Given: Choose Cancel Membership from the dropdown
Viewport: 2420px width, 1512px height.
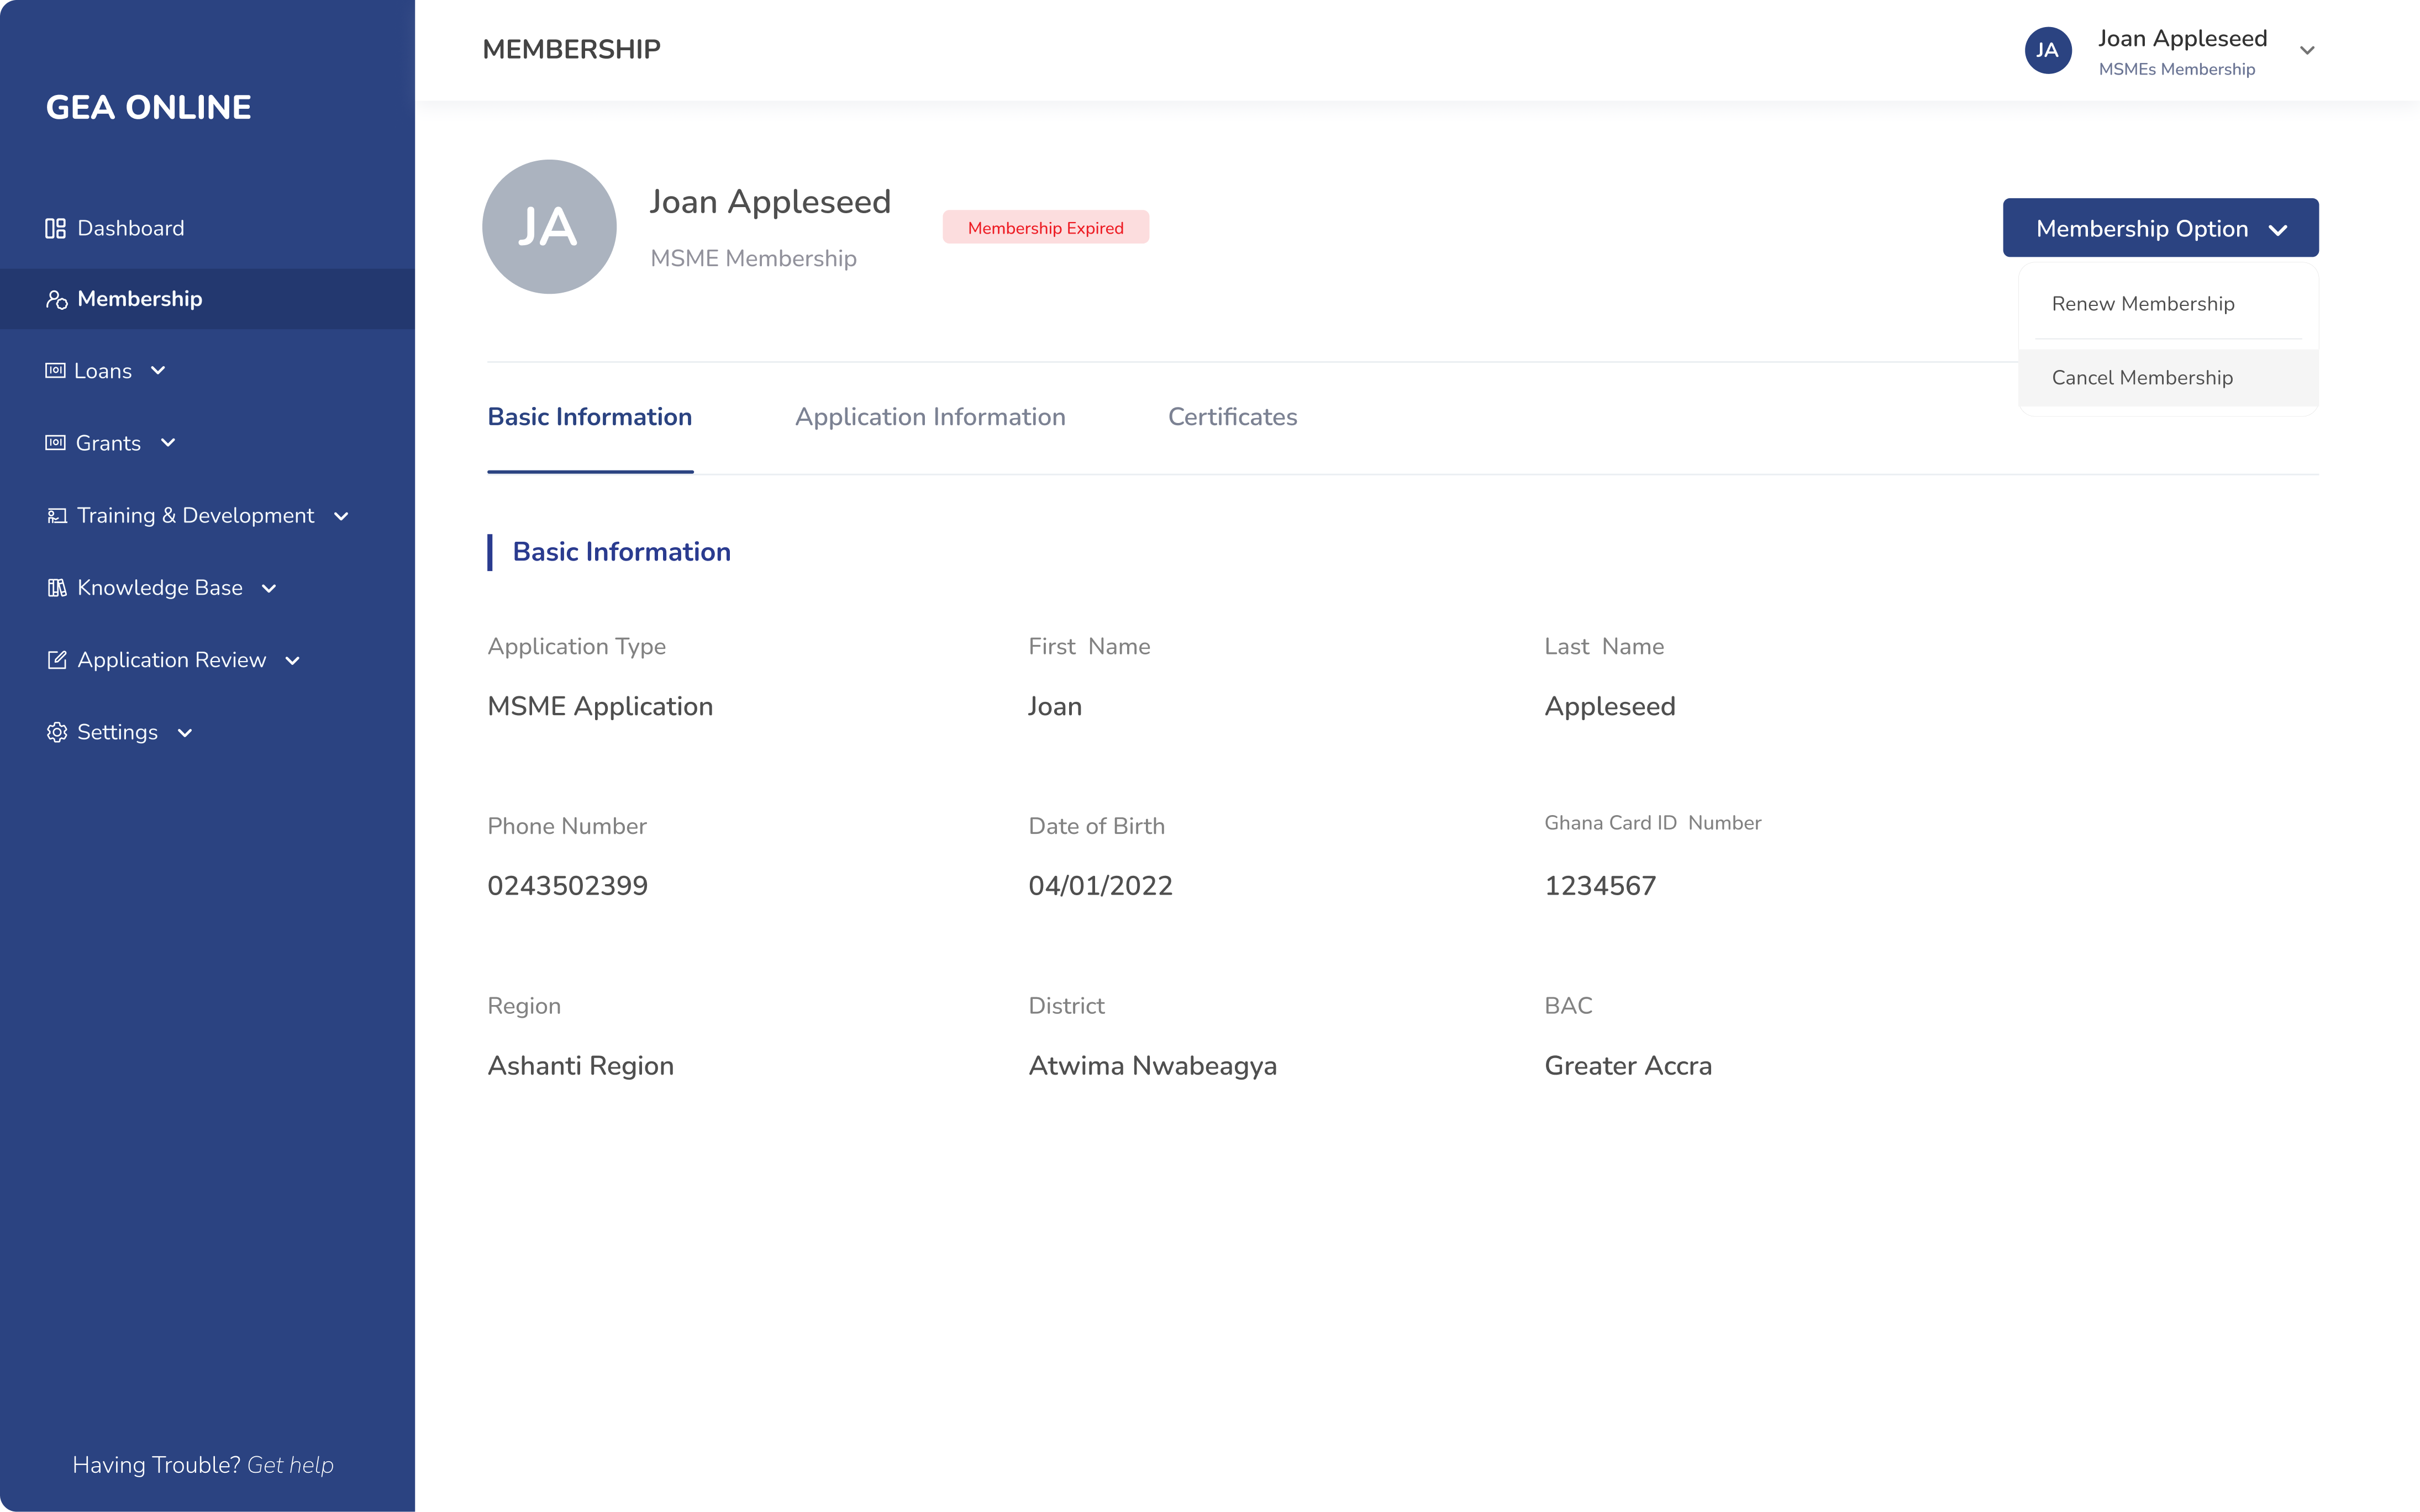Looking at the screenshot, I should (x=2142, y=378).
